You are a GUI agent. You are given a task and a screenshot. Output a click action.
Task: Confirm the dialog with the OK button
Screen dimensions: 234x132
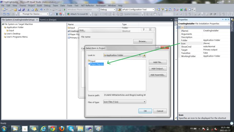point(145,111)
